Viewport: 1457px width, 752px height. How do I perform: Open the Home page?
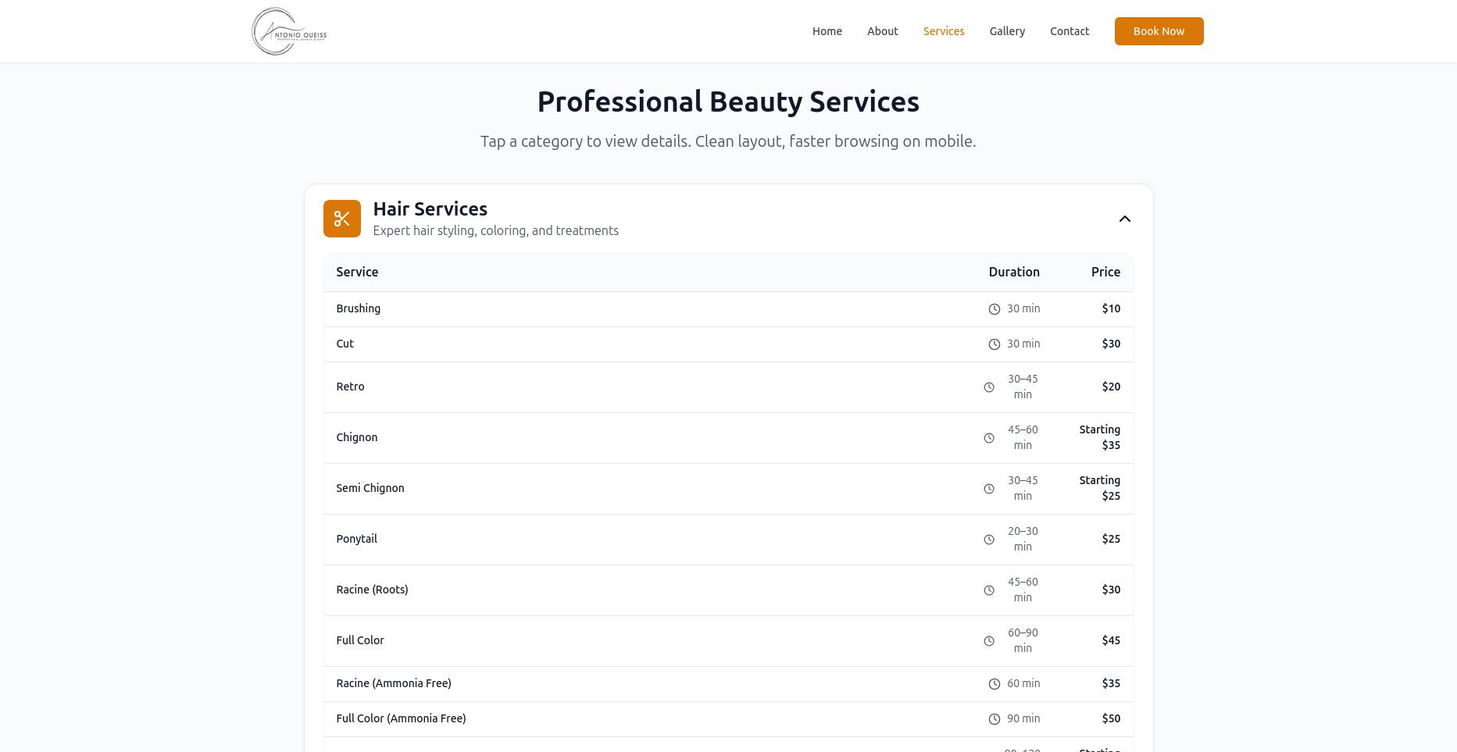[x=827, y=31]
